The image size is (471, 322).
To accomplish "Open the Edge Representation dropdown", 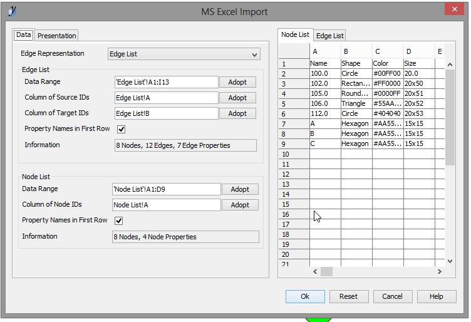I will 184,55.
